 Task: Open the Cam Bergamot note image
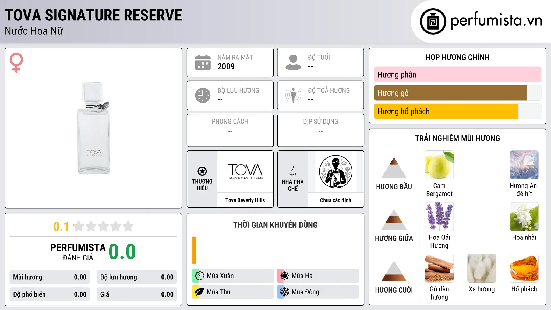(439, 165)
